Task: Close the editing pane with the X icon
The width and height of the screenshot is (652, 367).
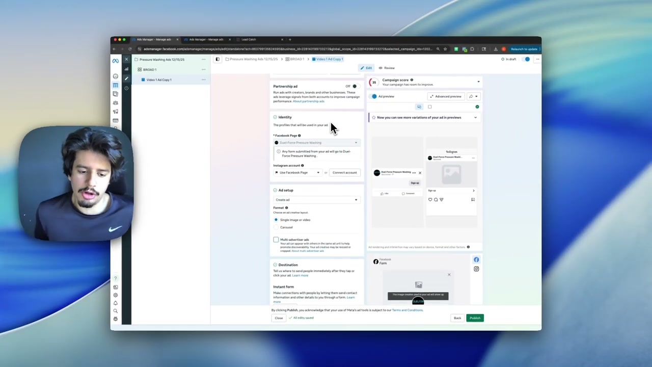Action: point(126,60)
